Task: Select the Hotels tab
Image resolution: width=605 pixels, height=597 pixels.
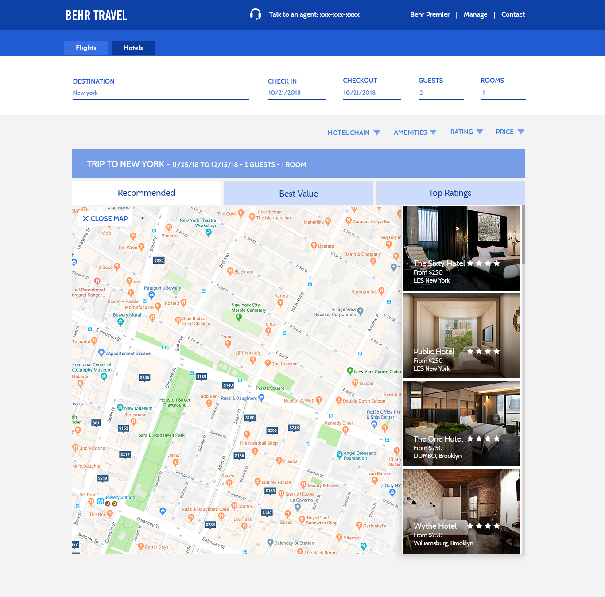Action: tap(133, 48)
